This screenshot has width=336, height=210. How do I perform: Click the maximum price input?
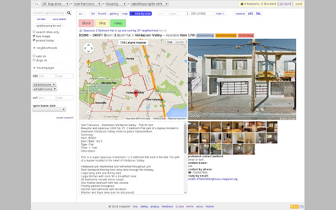click(65, 76)
